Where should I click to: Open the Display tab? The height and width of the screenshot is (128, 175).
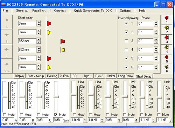[20, 76]
